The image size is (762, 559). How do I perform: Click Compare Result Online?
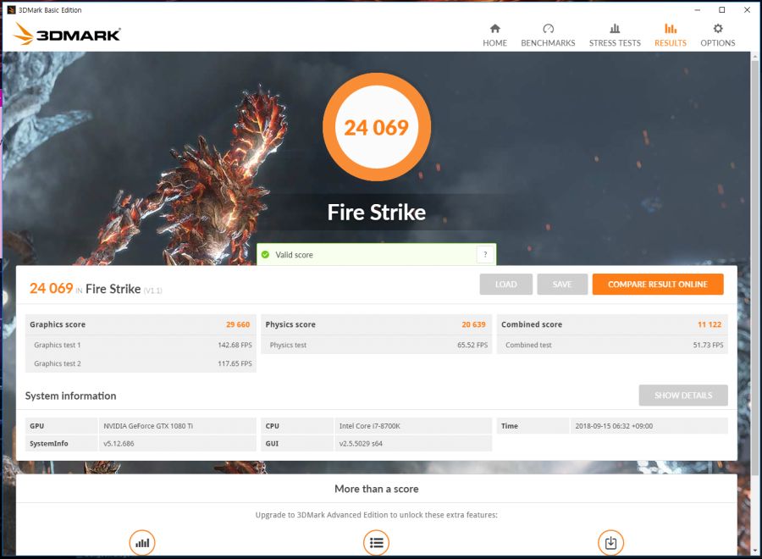point(658,285)
